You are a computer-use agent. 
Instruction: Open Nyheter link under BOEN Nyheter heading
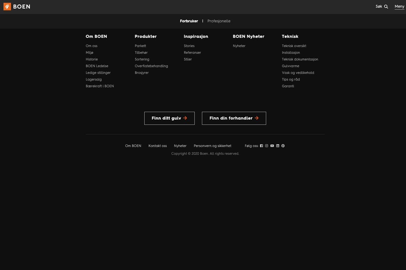(x=239, y=46)
